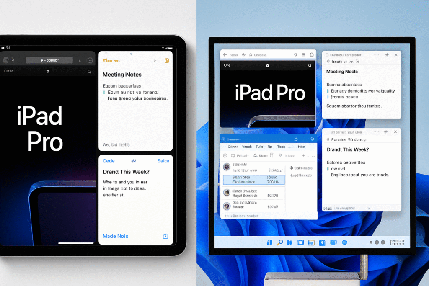Screen dimensions: 429x286
Task: Click the 'fscark' toolbar entry in Meeting Neets
Action: 337,62
